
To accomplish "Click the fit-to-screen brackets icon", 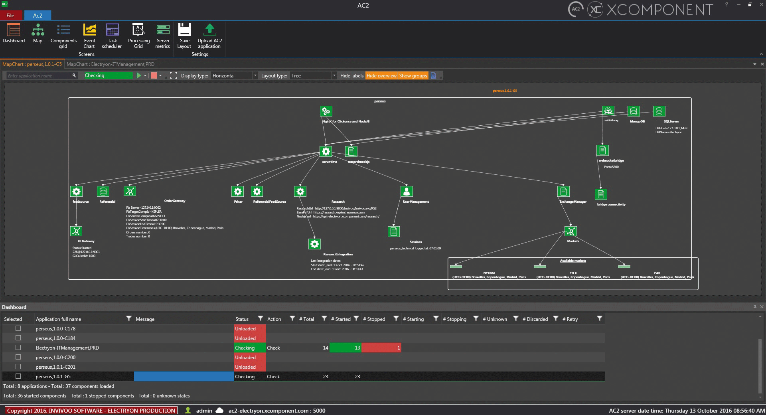I will 174,75.
